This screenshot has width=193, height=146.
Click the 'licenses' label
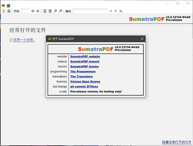pos(61,82)
